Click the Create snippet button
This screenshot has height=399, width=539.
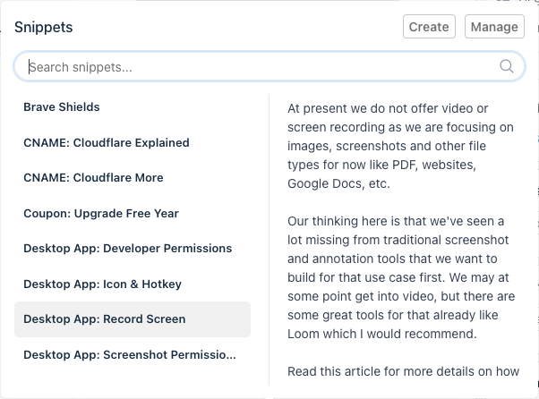(x=429, y=27)
